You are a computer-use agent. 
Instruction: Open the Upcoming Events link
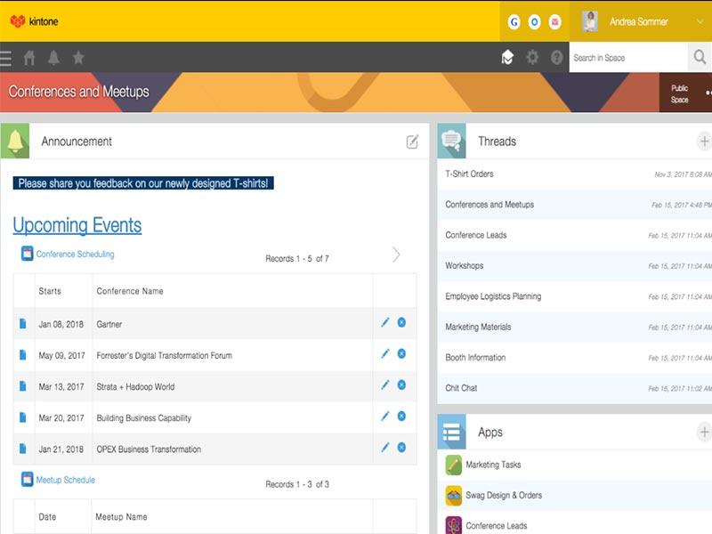pos(77,225)
